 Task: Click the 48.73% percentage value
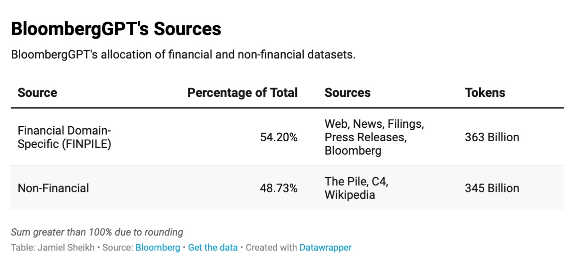(278, 188)
